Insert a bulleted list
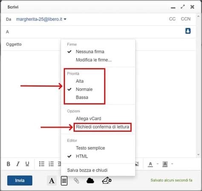The width and height of the screenshot is (202, 191). point(42,164)
